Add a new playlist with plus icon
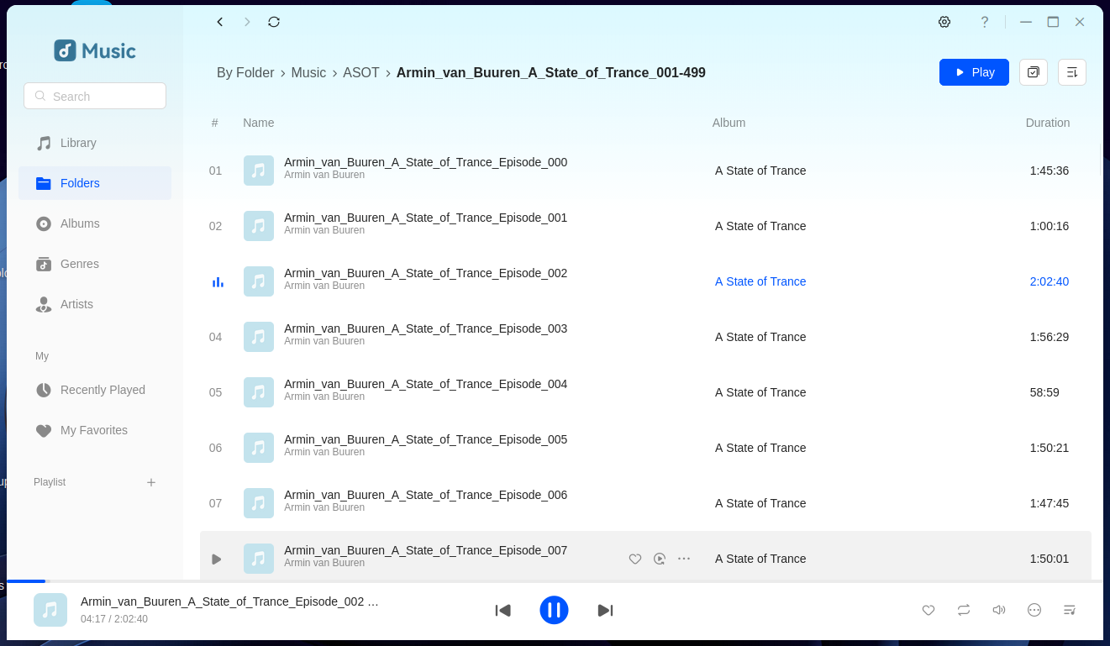This screenshot has width=1110, height=646. tap(151, 482)
